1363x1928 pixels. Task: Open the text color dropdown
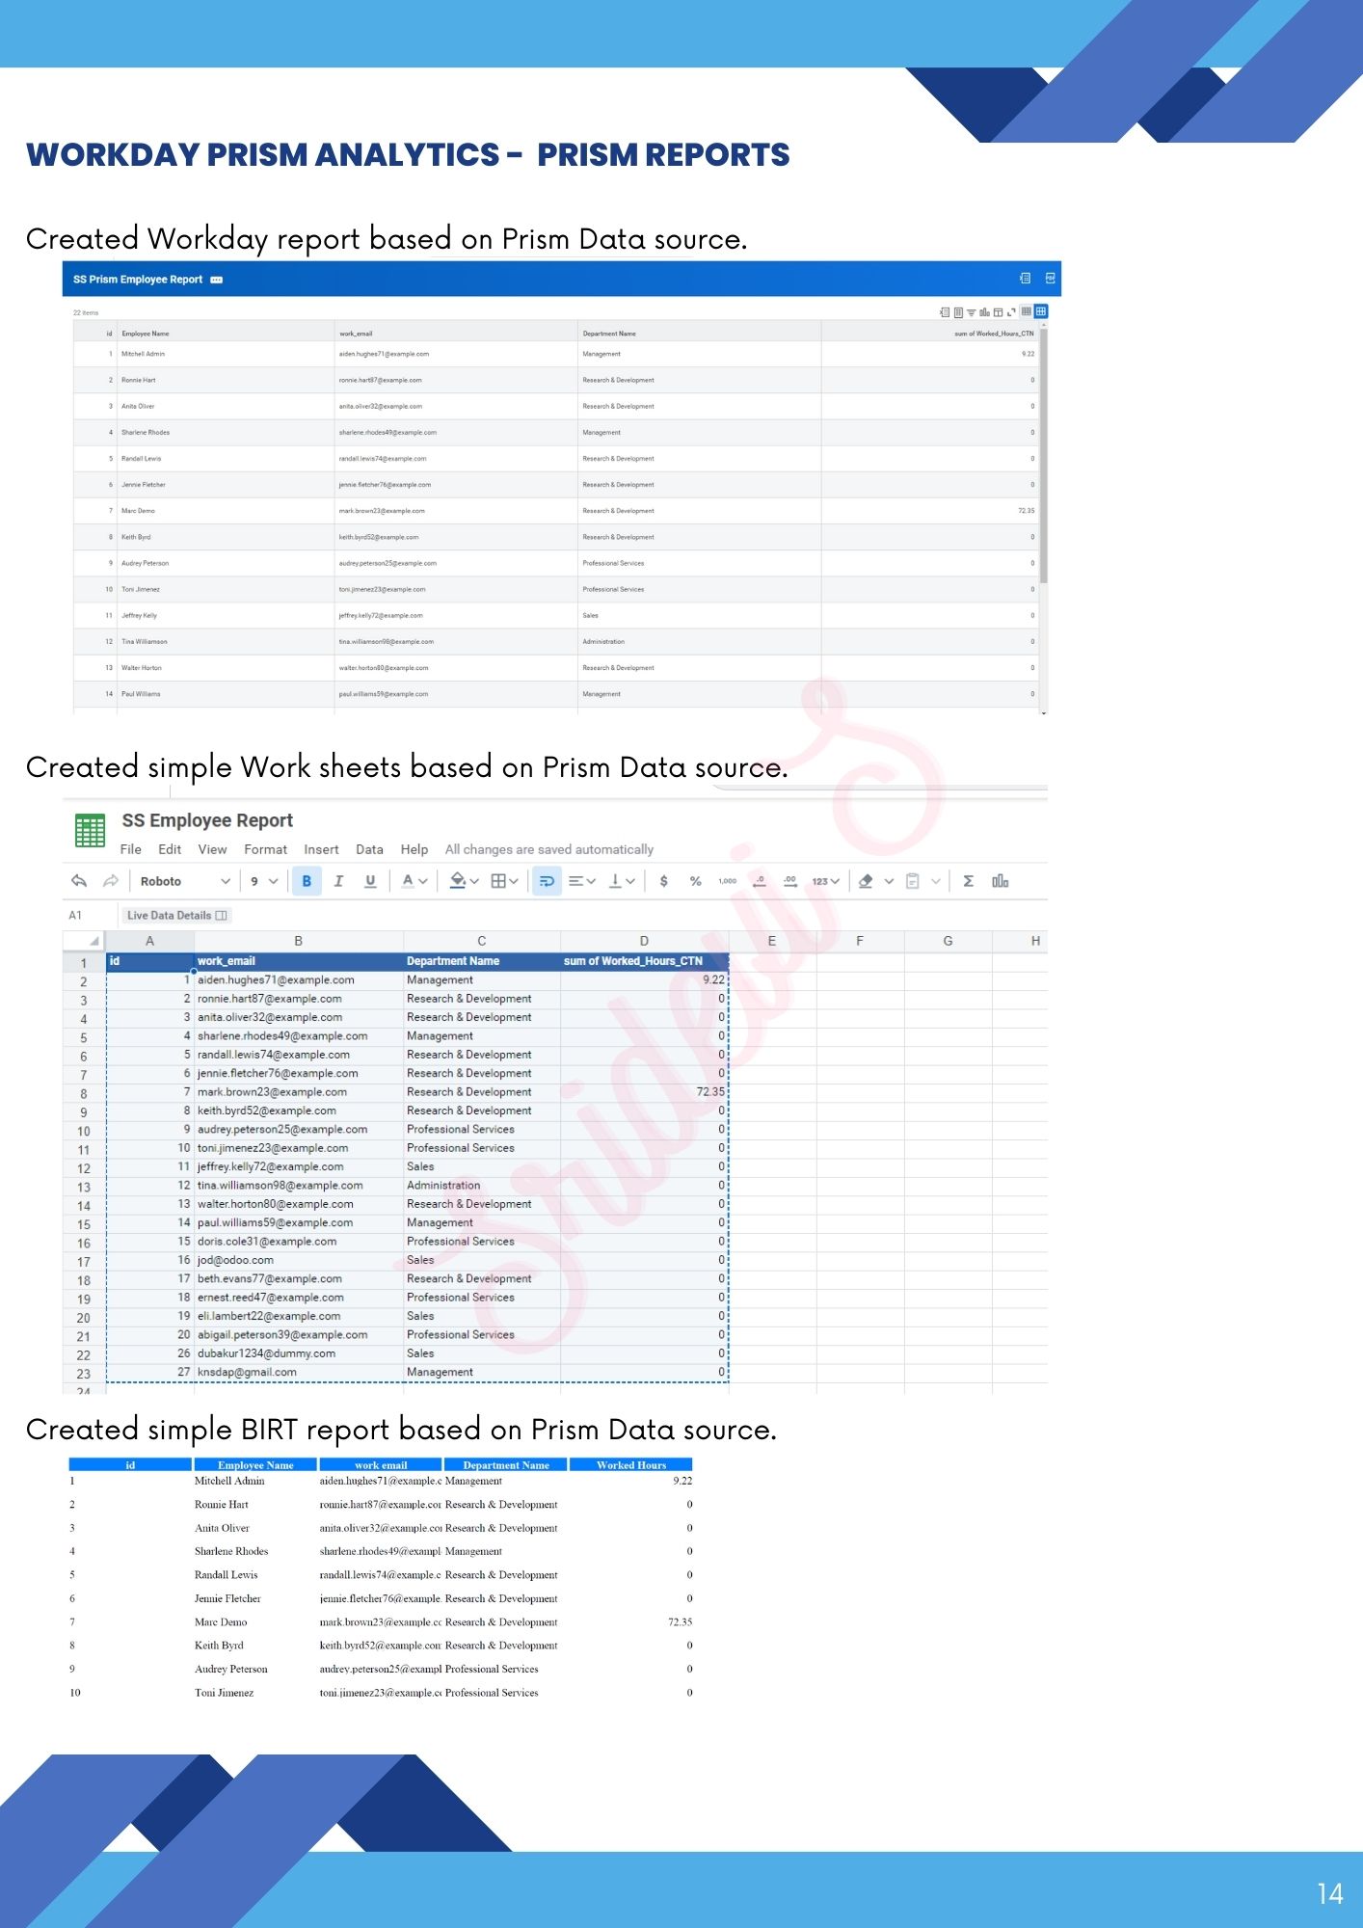pyautogui.click(x=414, y=881)
